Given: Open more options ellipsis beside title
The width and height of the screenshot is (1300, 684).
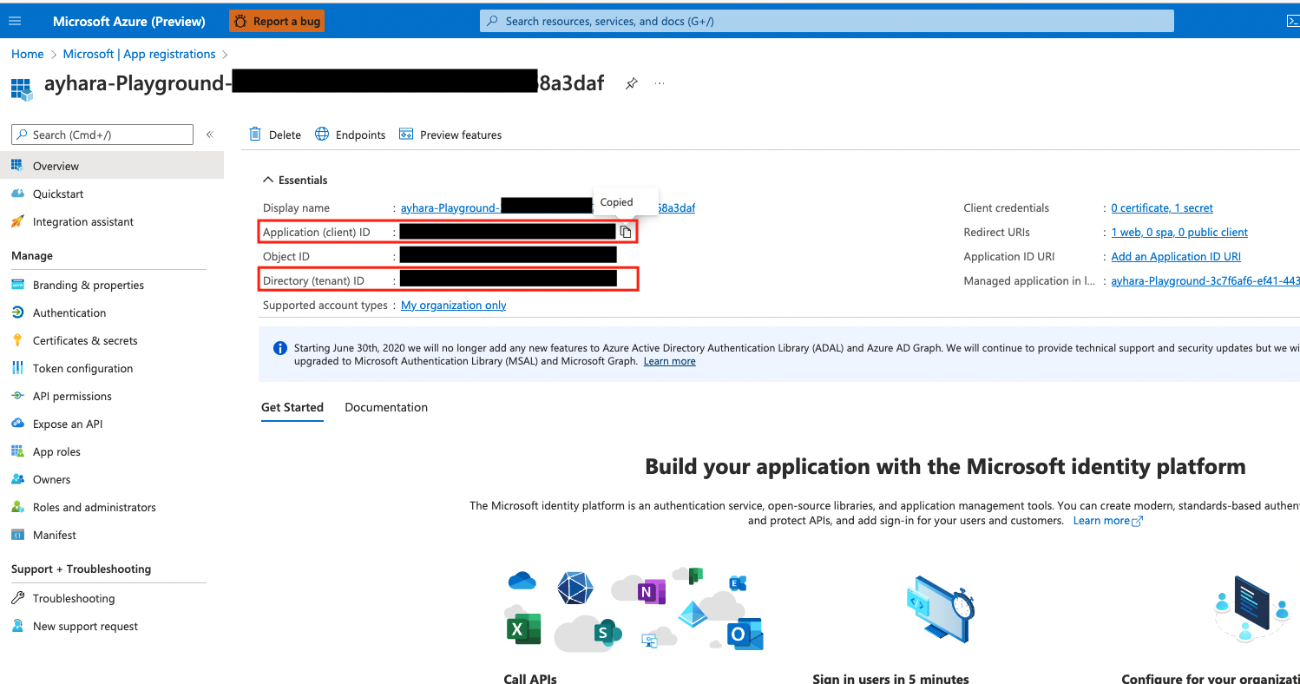Looking at the screenshot, I should (x=660, y=83).
